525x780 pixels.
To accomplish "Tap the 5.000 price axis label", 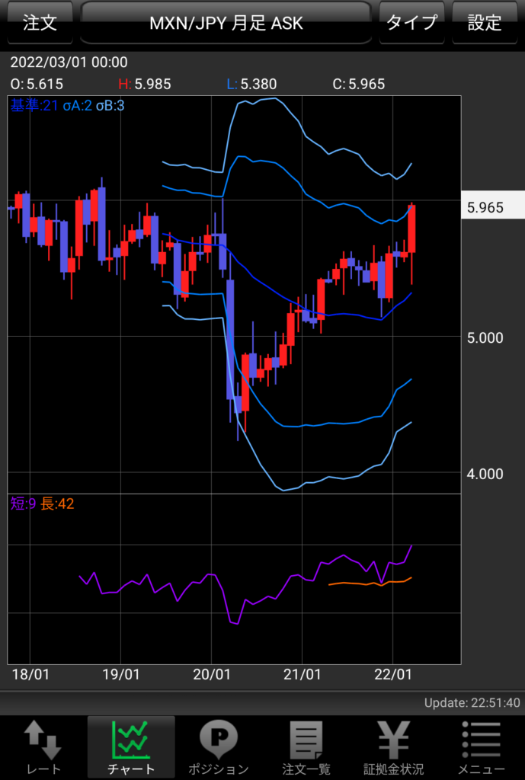I will pyautogui.click(x=485, y=337).
